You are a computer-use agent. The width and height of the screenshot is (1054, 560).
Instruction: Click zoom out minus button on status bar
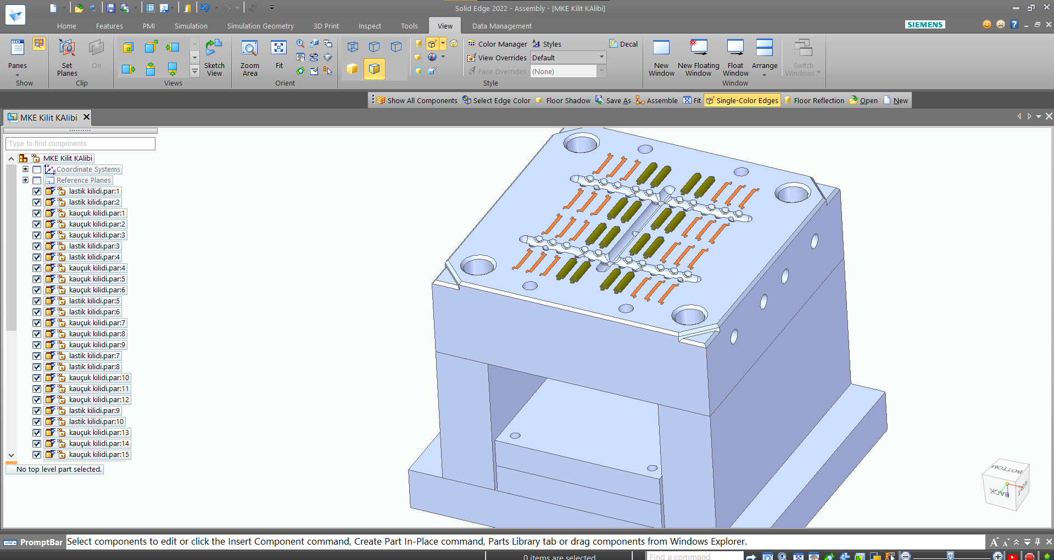tap(906, 556)
